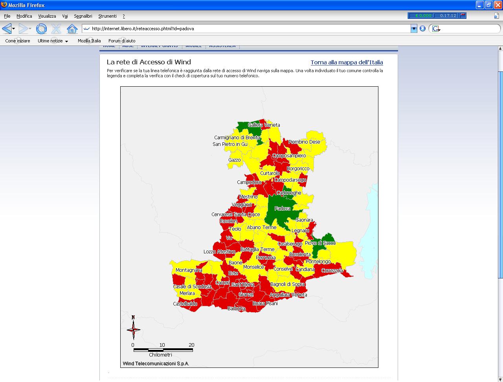Click the site favicon in address bar
503x382 pixels.
87,29
